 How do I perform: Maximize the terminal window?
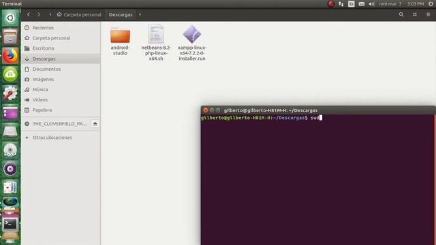[218, 110]
